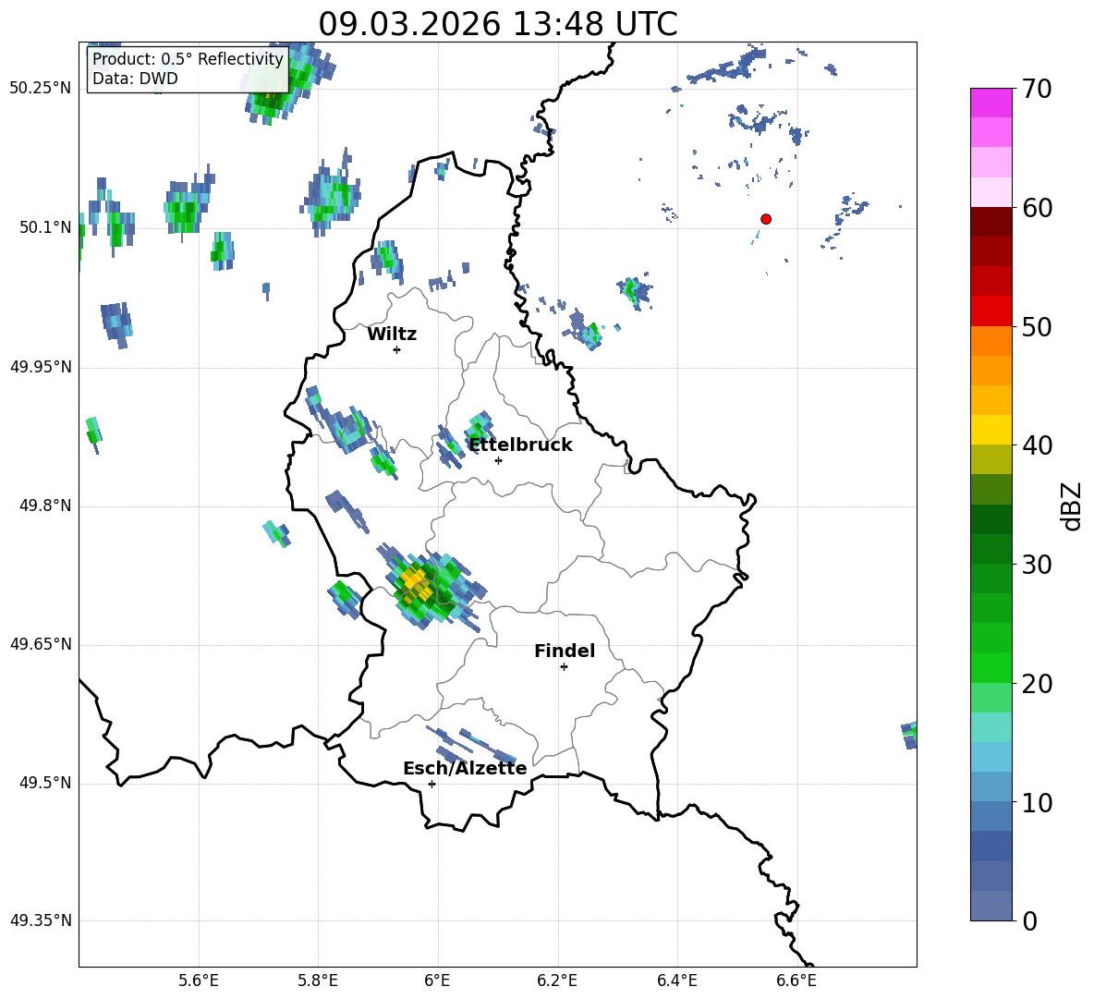Click the bright red colorbar band near 50 dBZ

coord(991,311)
